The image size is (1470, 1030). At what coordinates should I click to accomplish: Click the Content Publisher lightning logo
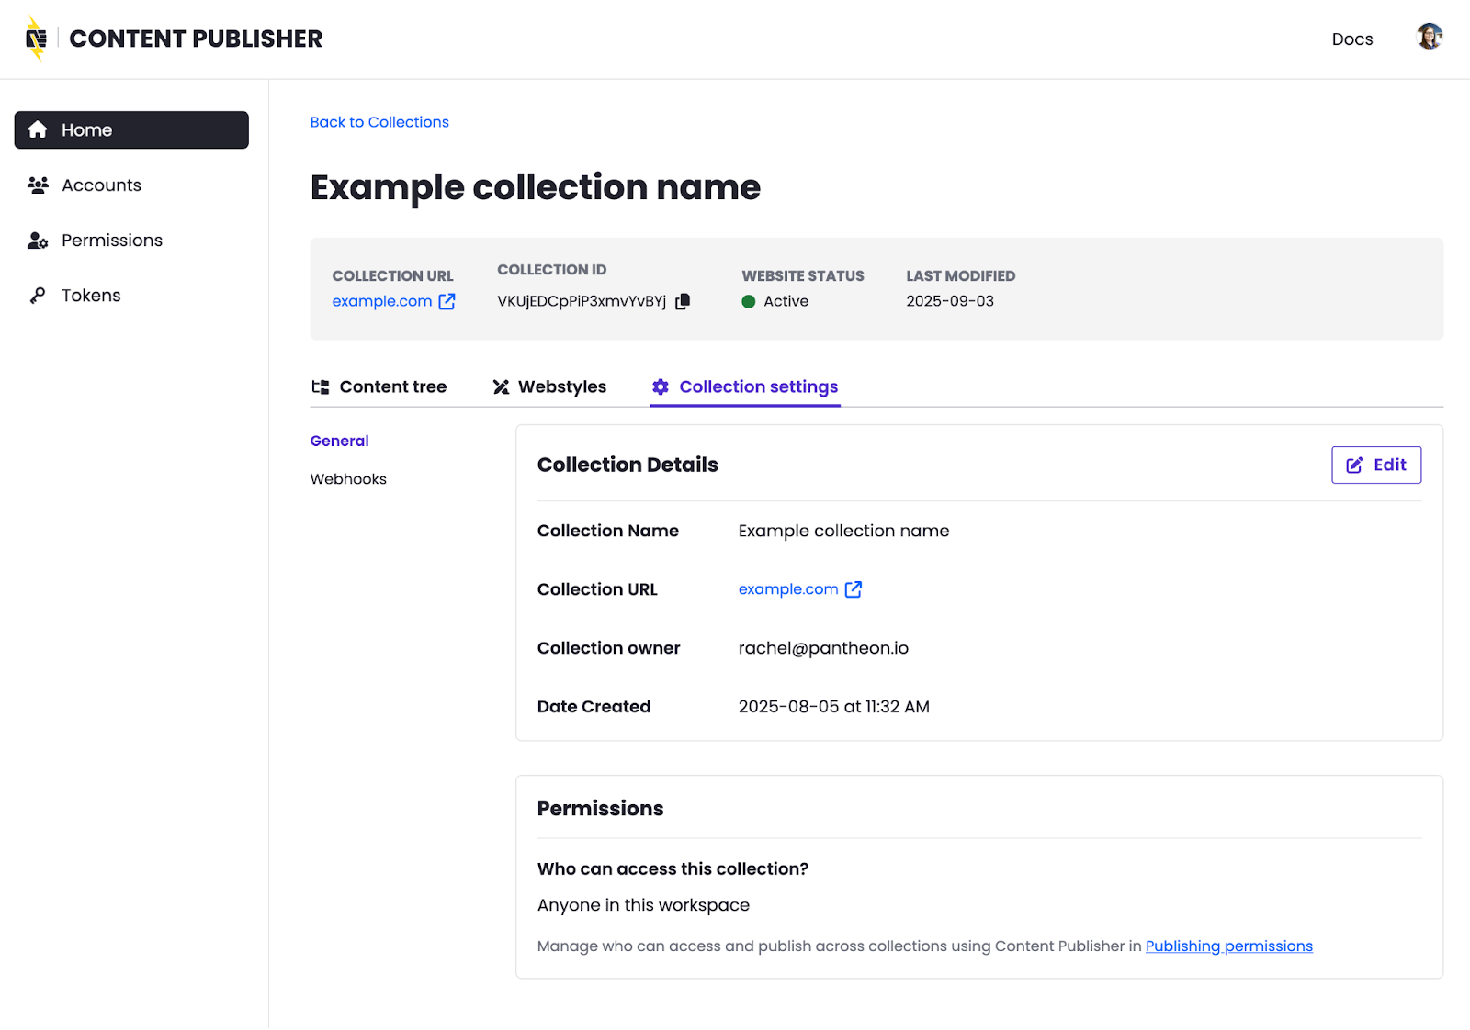click(x=36, y=39)
